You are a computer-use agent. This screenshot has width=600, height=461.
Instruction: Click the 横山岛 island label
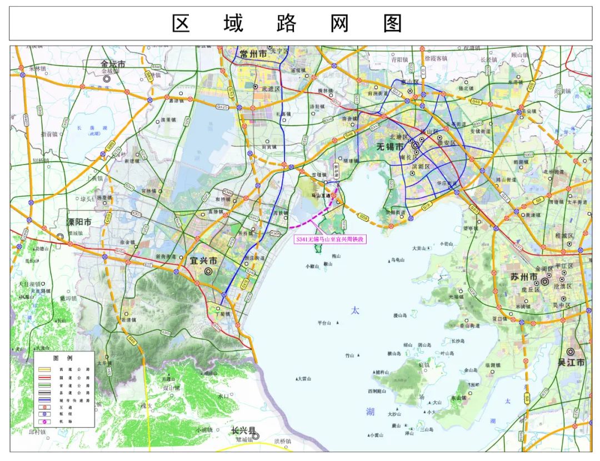click(x=394, y=354)
